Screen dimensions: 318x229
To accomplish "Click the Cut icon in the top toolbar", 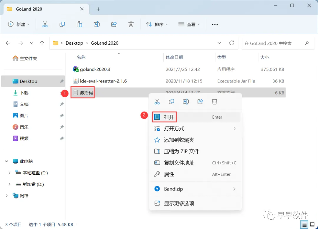I will [x=45, y=24].
